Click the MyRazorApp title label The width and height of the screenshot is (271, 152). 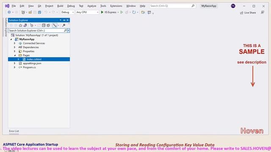[x=209, y=6]
